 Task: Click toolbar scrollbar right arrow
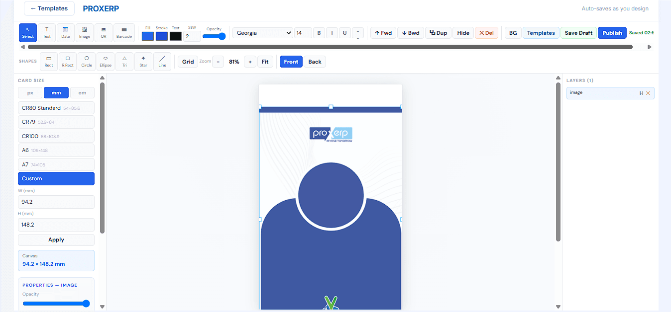point(650,47)
